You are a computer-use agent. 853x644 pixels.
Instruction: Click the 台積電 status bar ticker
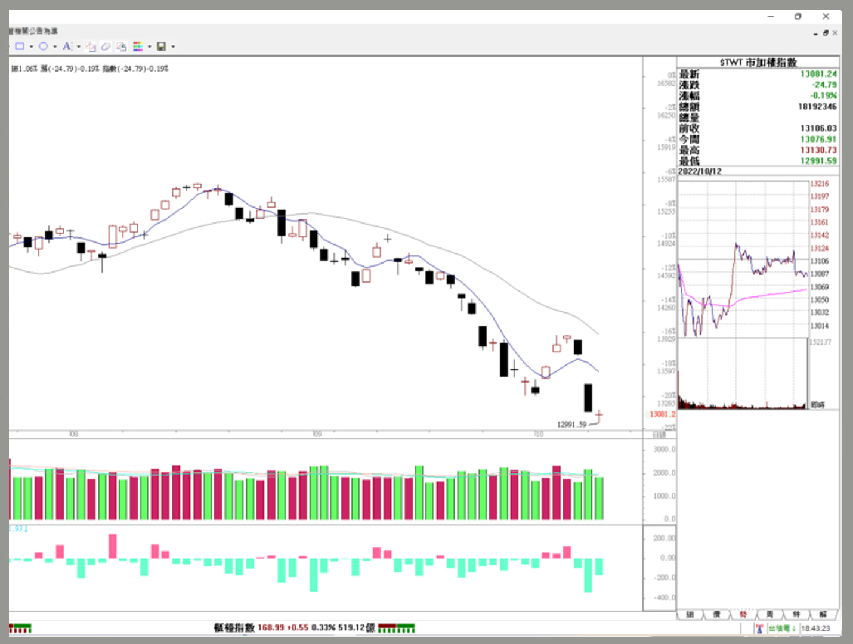click(x=782, y=628)
